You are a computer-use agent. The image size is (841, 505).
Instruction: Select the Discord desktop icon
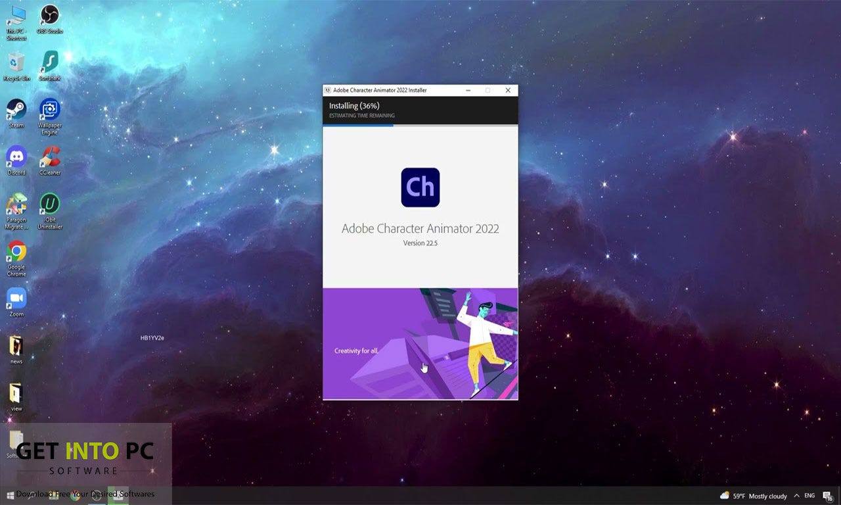click(16, 160)
